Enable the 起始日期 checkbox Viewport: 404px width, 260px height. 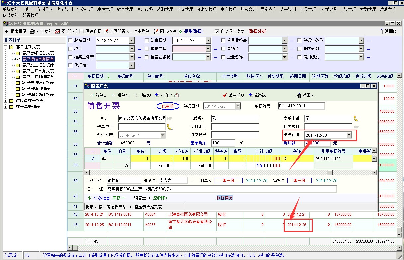pos(70,40)
